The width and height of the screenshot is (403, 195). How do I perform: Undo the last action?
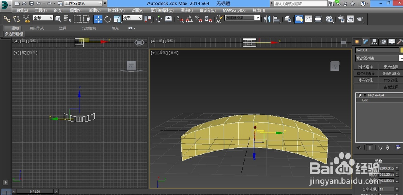pos(38,4)
